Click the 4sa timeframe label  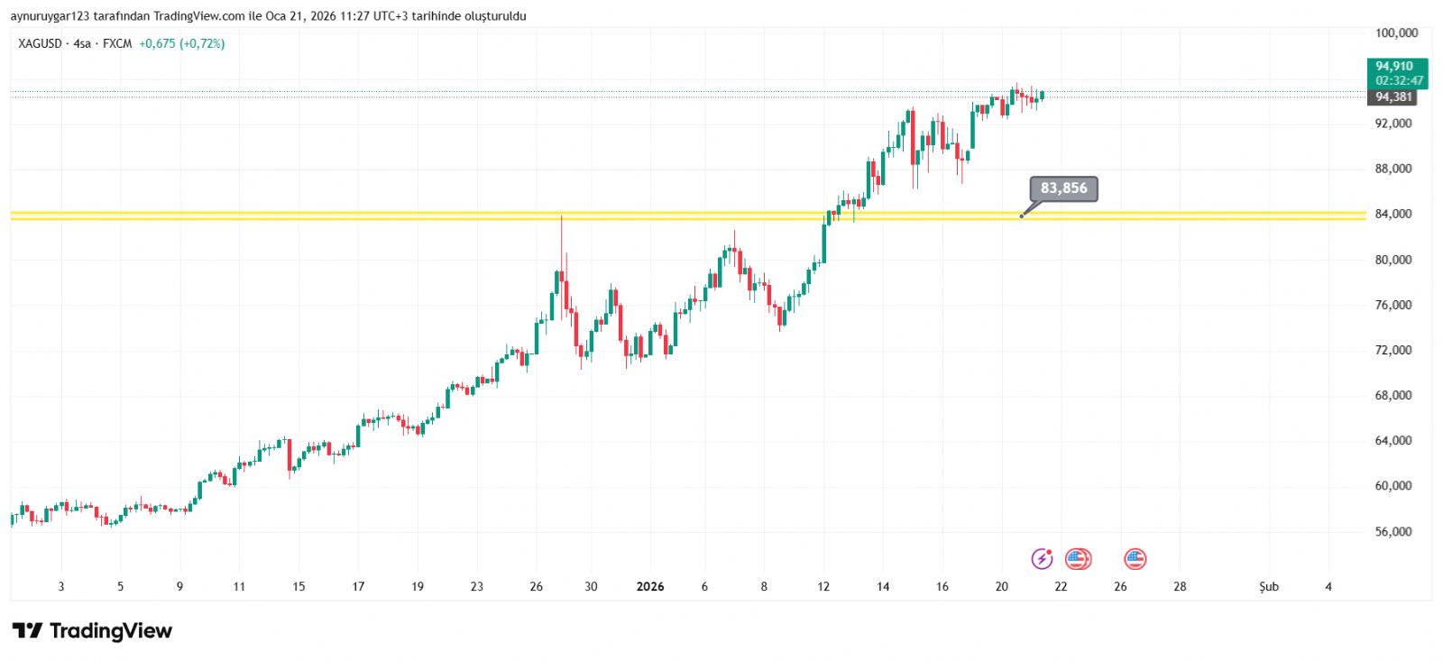coord(82,43)
